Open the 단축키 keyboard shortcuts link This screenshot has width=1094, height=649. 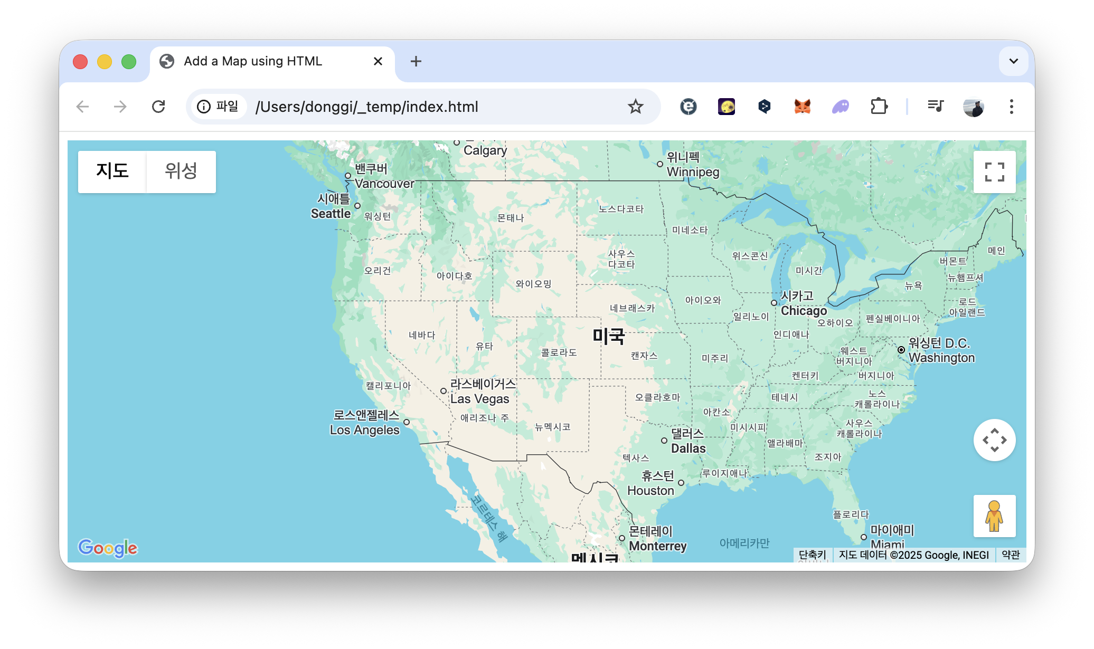coord(812,555)
